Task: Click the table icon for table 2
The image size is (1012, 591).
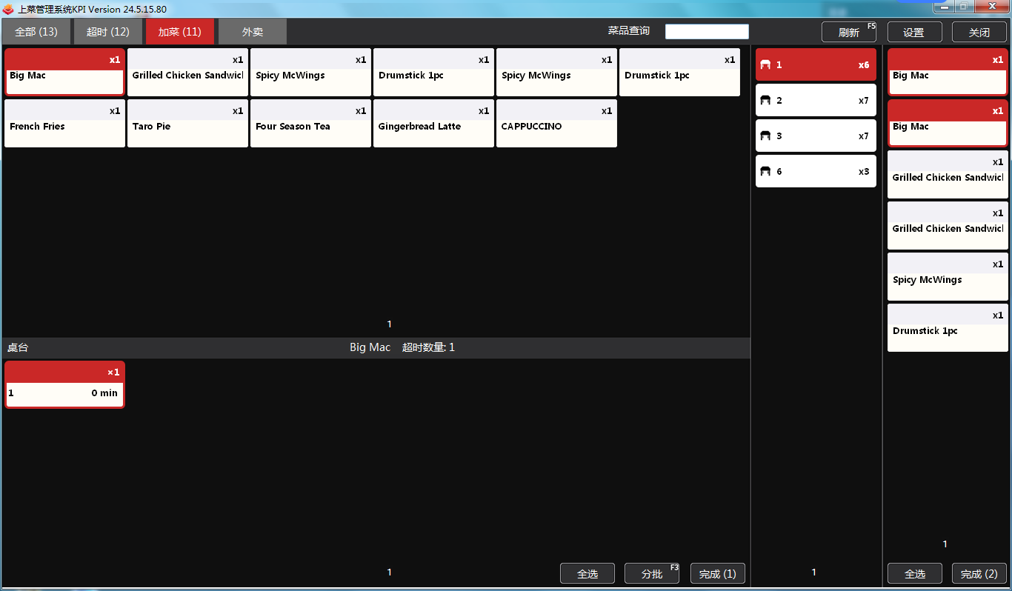Action: pos(766,101)
